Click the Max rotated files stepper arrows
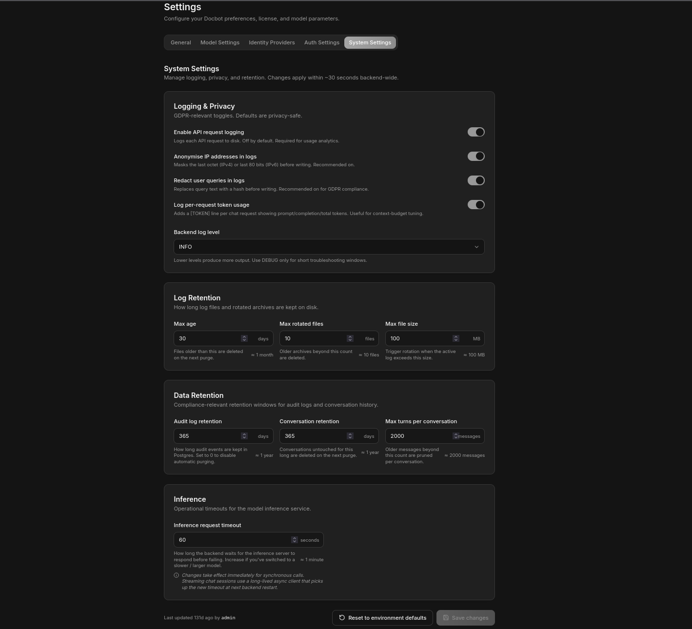The image size is (692, 629). (x=350, y=338)
